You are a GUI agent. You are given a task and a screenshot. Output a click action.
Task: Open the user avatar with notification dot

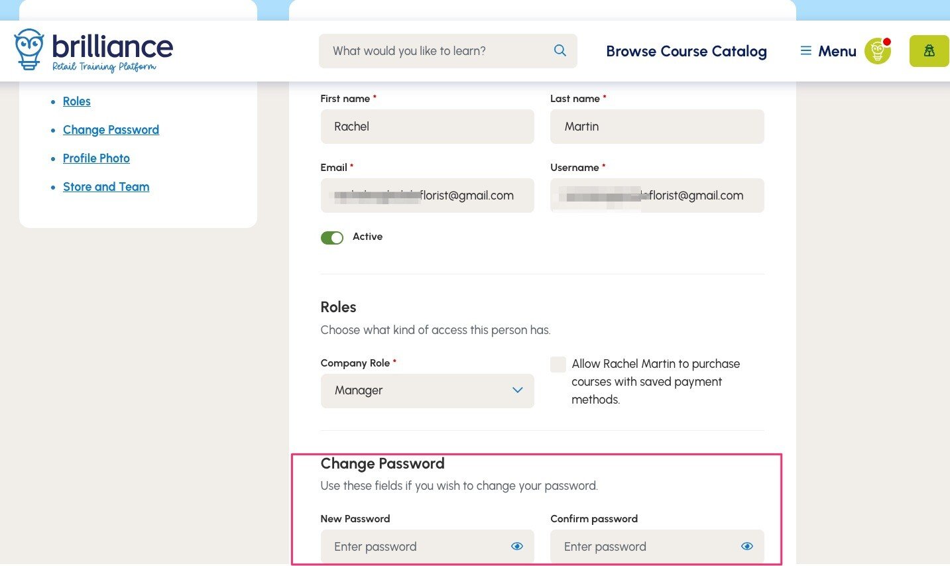(877, 51)
